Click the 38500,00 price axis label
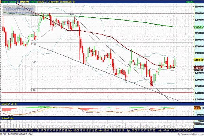The height and width of the screenshot is (136, 204). (x=199, y=6)
